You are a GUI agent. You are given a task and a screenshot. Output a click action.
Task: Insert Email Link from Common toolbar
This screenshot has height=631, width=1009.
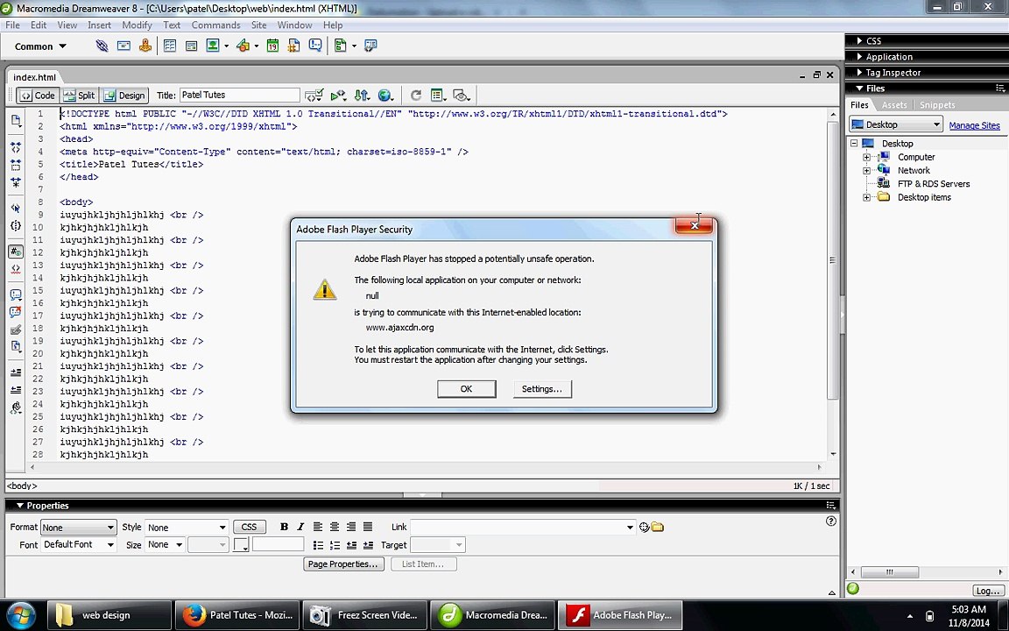tap(123, 46)
